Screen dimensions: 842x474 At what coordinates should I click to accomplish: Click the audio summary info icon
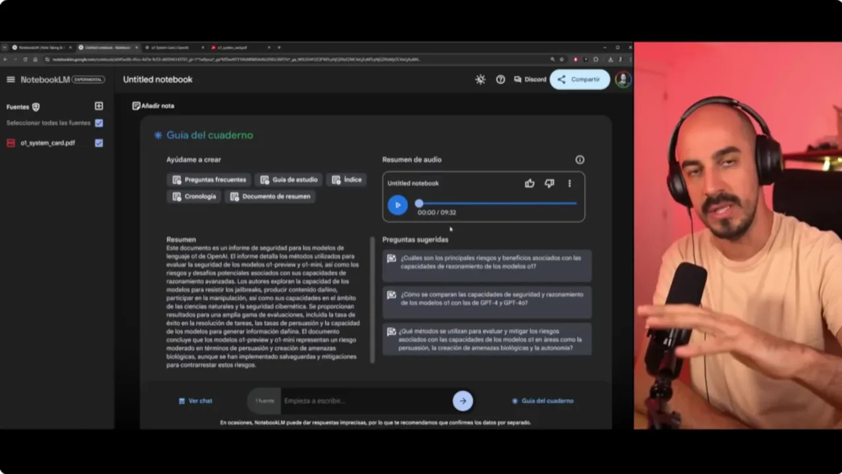(x=580, y=160)
